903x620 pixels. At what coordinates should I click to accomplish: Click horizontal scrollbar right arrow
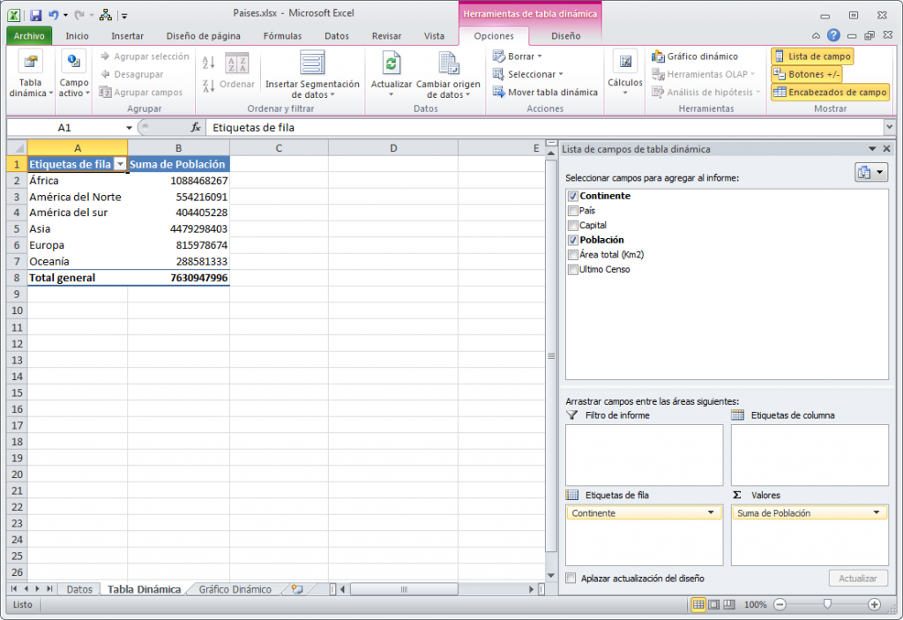[x=531, y=589]
